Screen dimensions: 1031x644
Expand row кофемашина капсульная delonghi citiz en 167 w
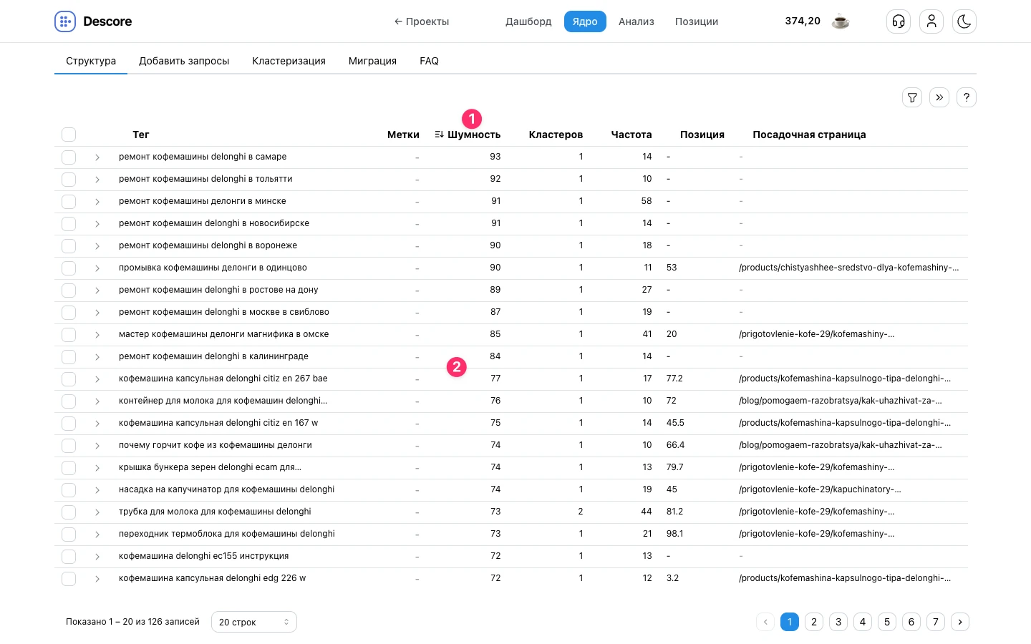tap(97, 424)
